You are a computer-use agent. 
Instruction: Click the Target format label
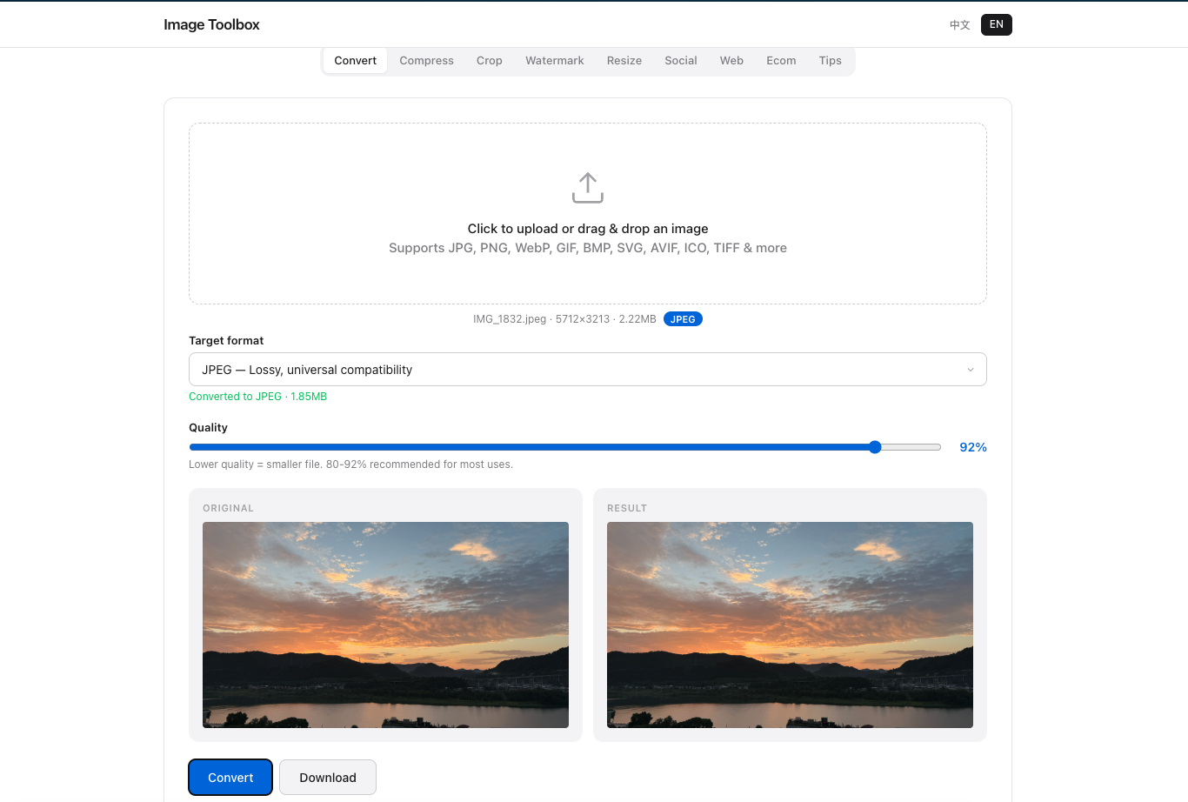(x=226, y=341)
